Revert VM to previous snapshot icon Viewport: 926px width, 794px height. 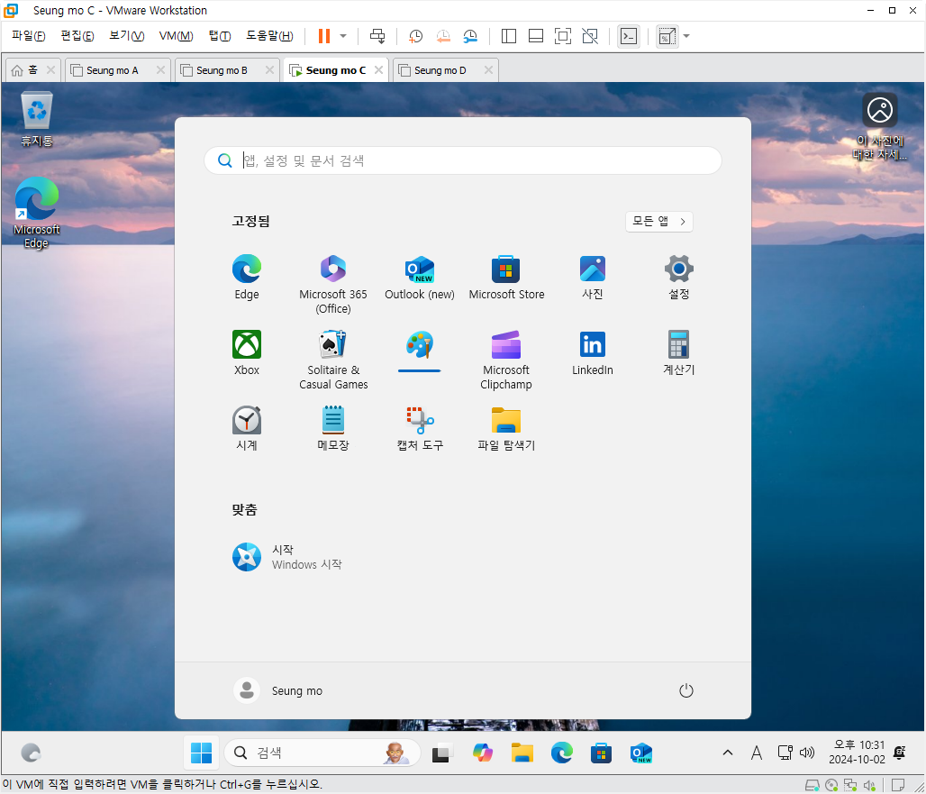click(443, 36)
